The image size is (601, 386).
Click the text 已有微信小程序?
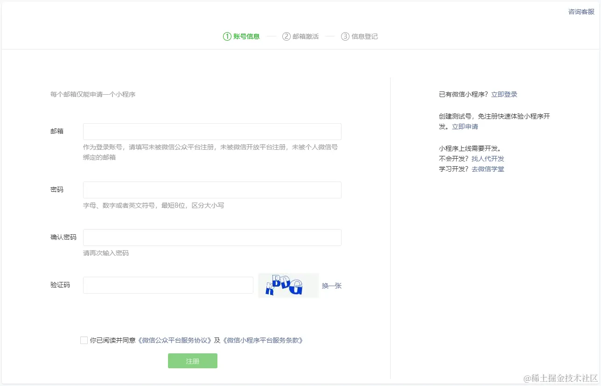464,94
